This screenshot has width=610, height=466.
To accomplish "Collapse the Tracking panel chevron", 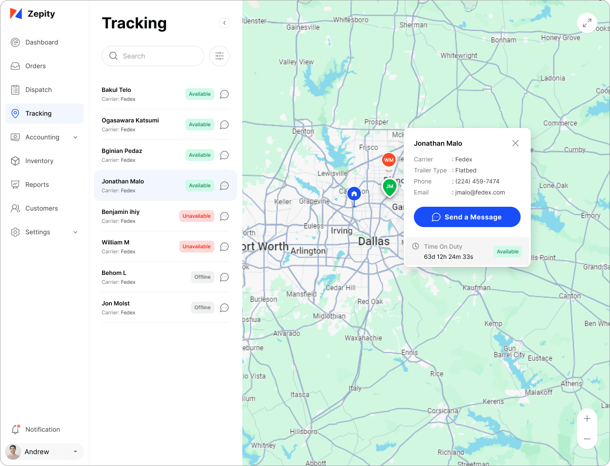I will tap(225, 23).
